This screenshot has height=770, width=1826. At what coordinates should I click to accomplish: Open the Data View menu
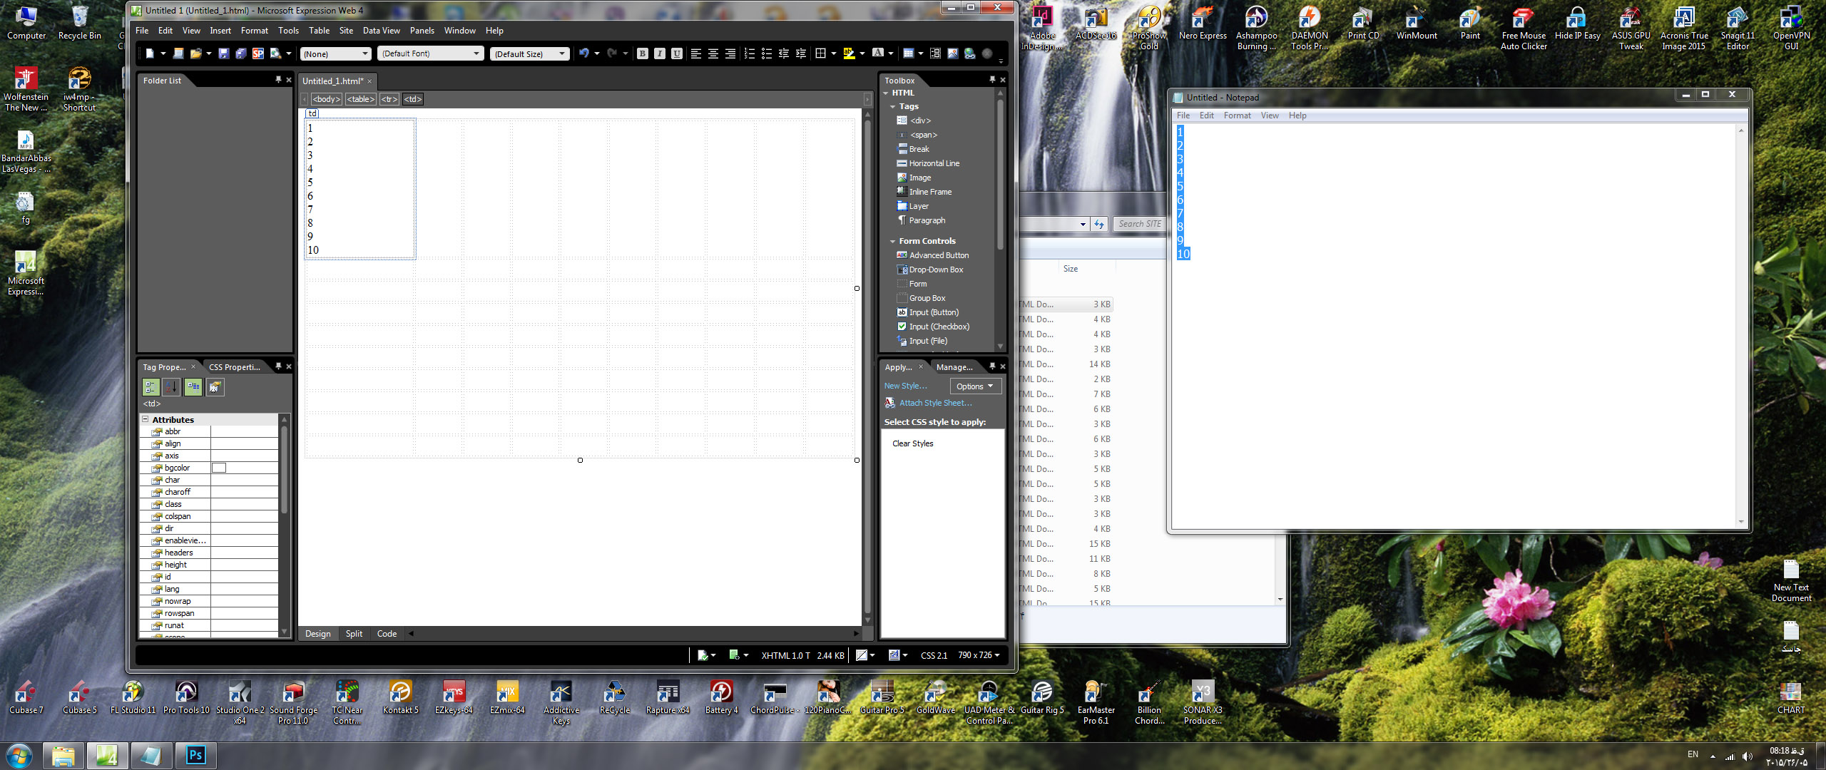click(x=381, y=31)
